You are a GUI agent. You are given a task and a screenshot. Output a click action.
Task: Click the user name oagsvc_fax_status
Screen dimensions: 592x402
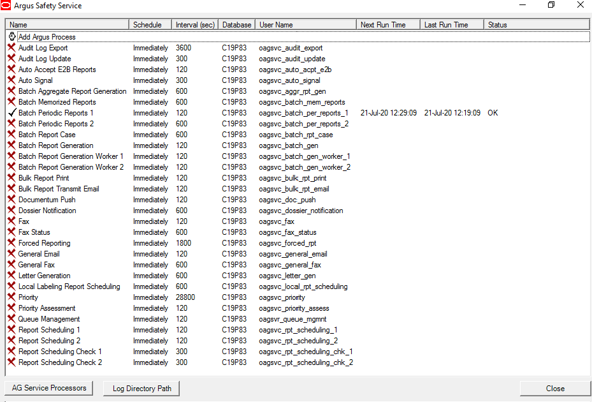(x=287, y=232)
